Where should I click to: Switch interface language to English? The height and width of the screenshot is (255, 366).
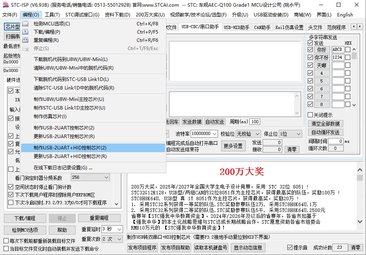click(x=345, y=15)
